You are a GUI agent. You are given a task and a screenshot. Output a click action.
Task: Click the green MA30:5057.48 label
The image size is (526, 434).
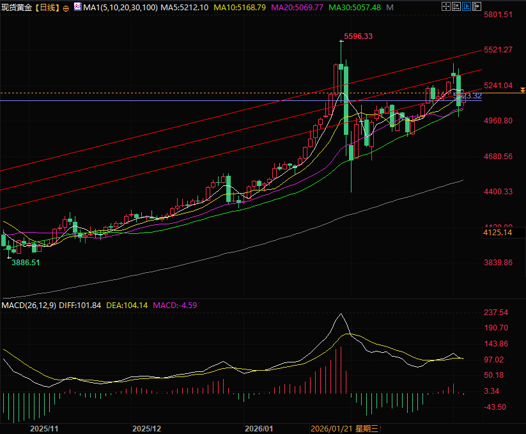pyautogui.click(x=355, y=8)
